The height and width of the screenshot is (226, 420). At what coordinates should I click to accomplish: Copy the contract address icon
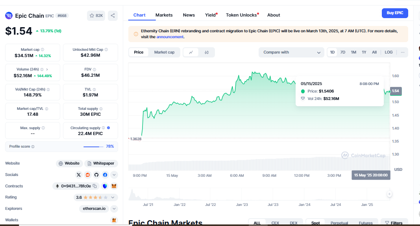point(94,186)
